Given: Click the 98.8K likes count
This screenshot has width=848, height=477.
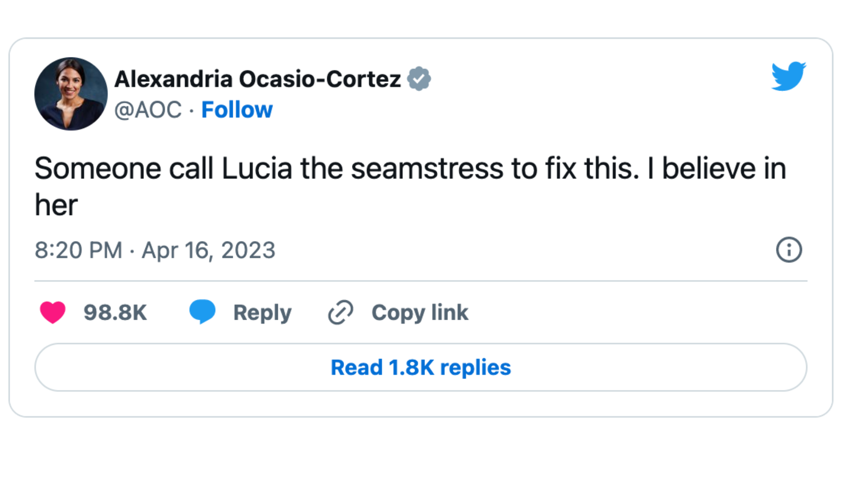Looking at the screenshot, I should [x=115, y=313].
